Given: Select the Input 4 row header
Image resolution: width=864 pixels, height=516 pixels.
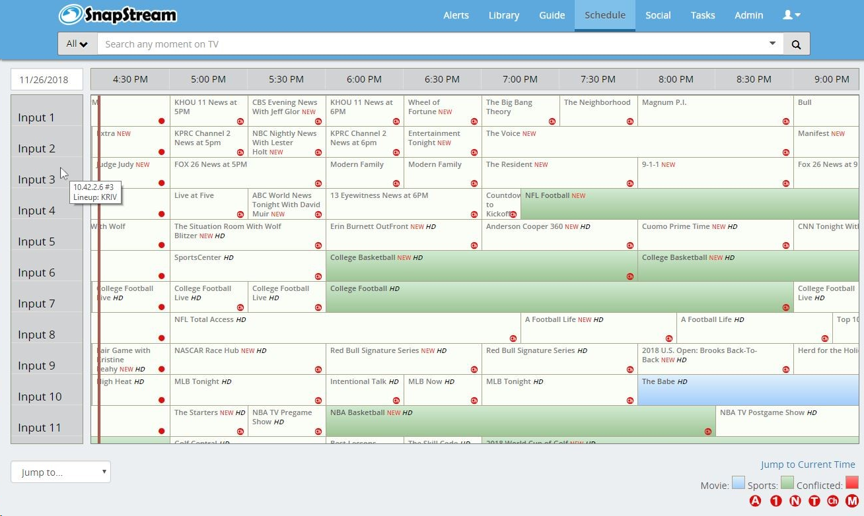Looking at the screenshot, I should (x=47, y=204).
